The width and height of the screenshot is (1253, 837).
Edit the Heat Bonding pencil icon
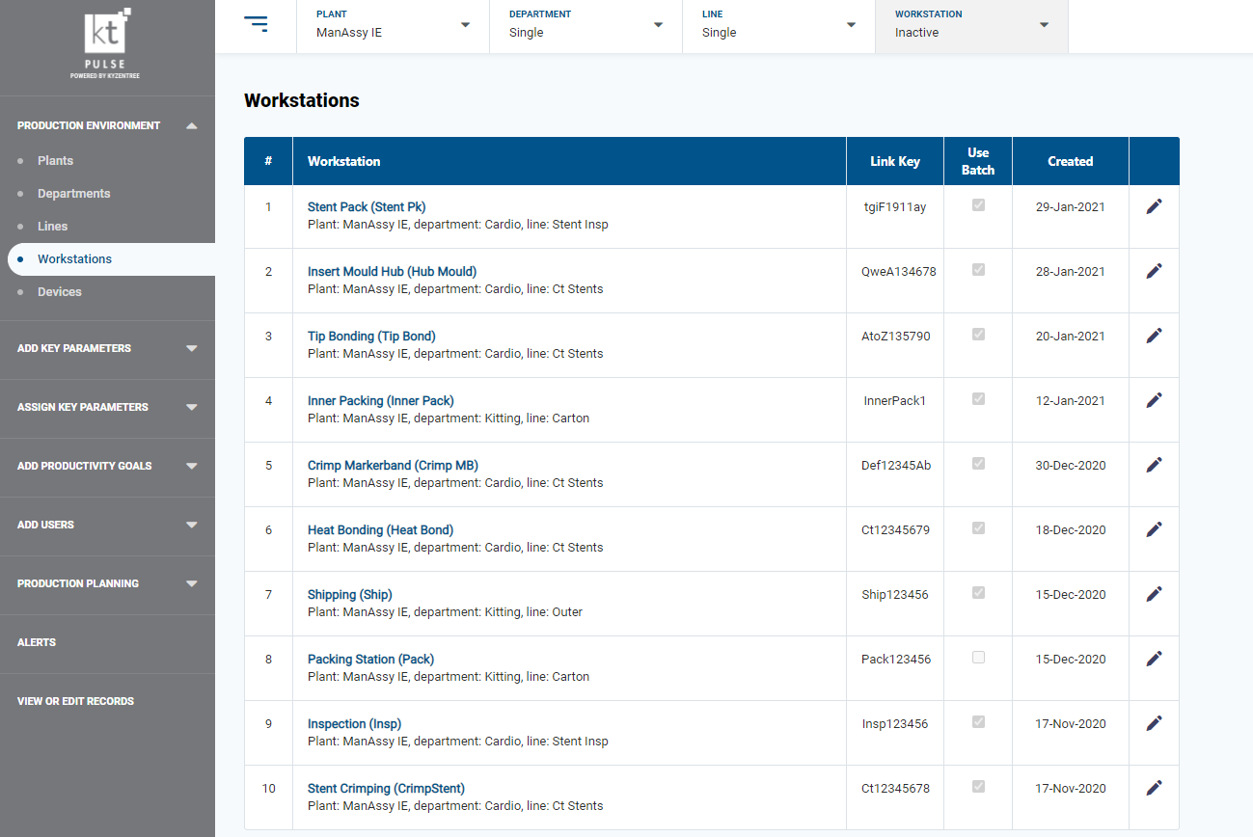point(1154,529)
